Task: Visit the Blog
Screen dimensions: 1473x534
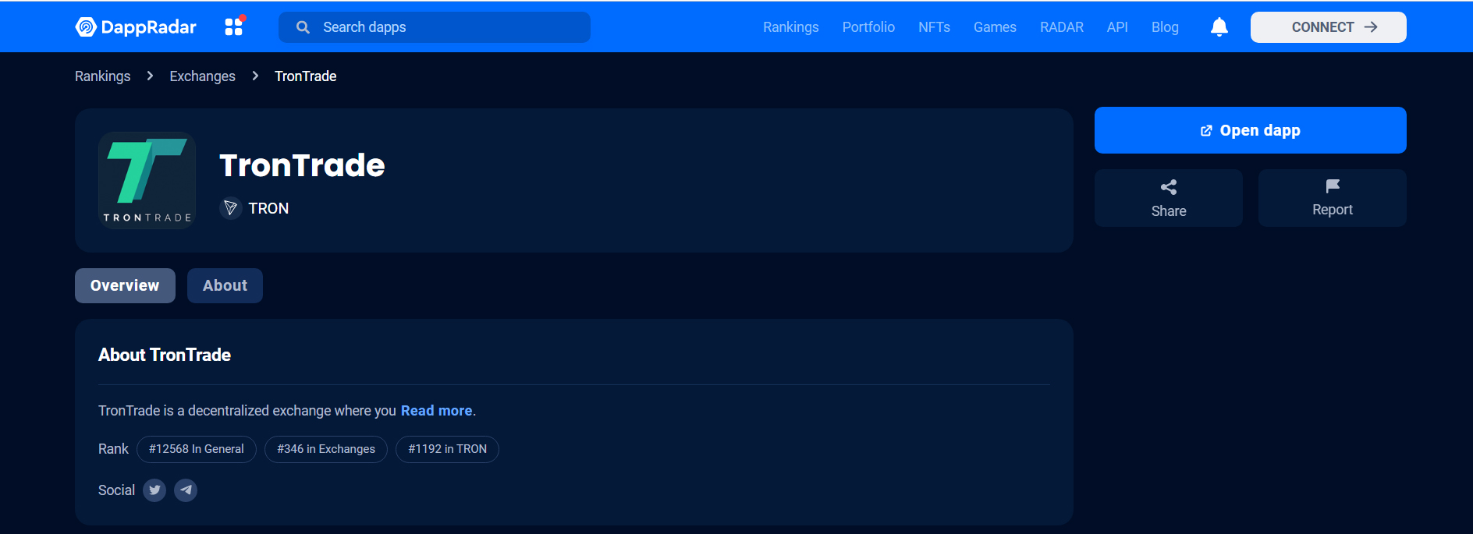Action: (1165, 27)
